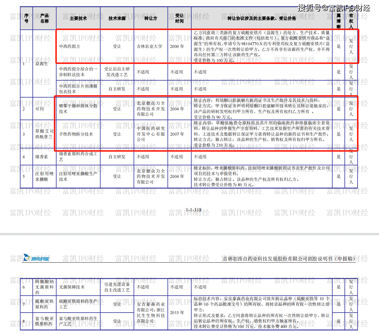
Task: Select 标的技术内容 paragraph in 硫酸亚铁 row
Action: tap(262, 304)
